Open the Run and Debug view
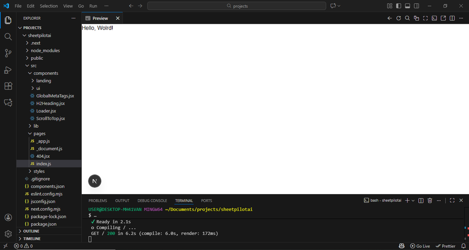The width and height of the screenshot is (469, 250). [8, 70]
